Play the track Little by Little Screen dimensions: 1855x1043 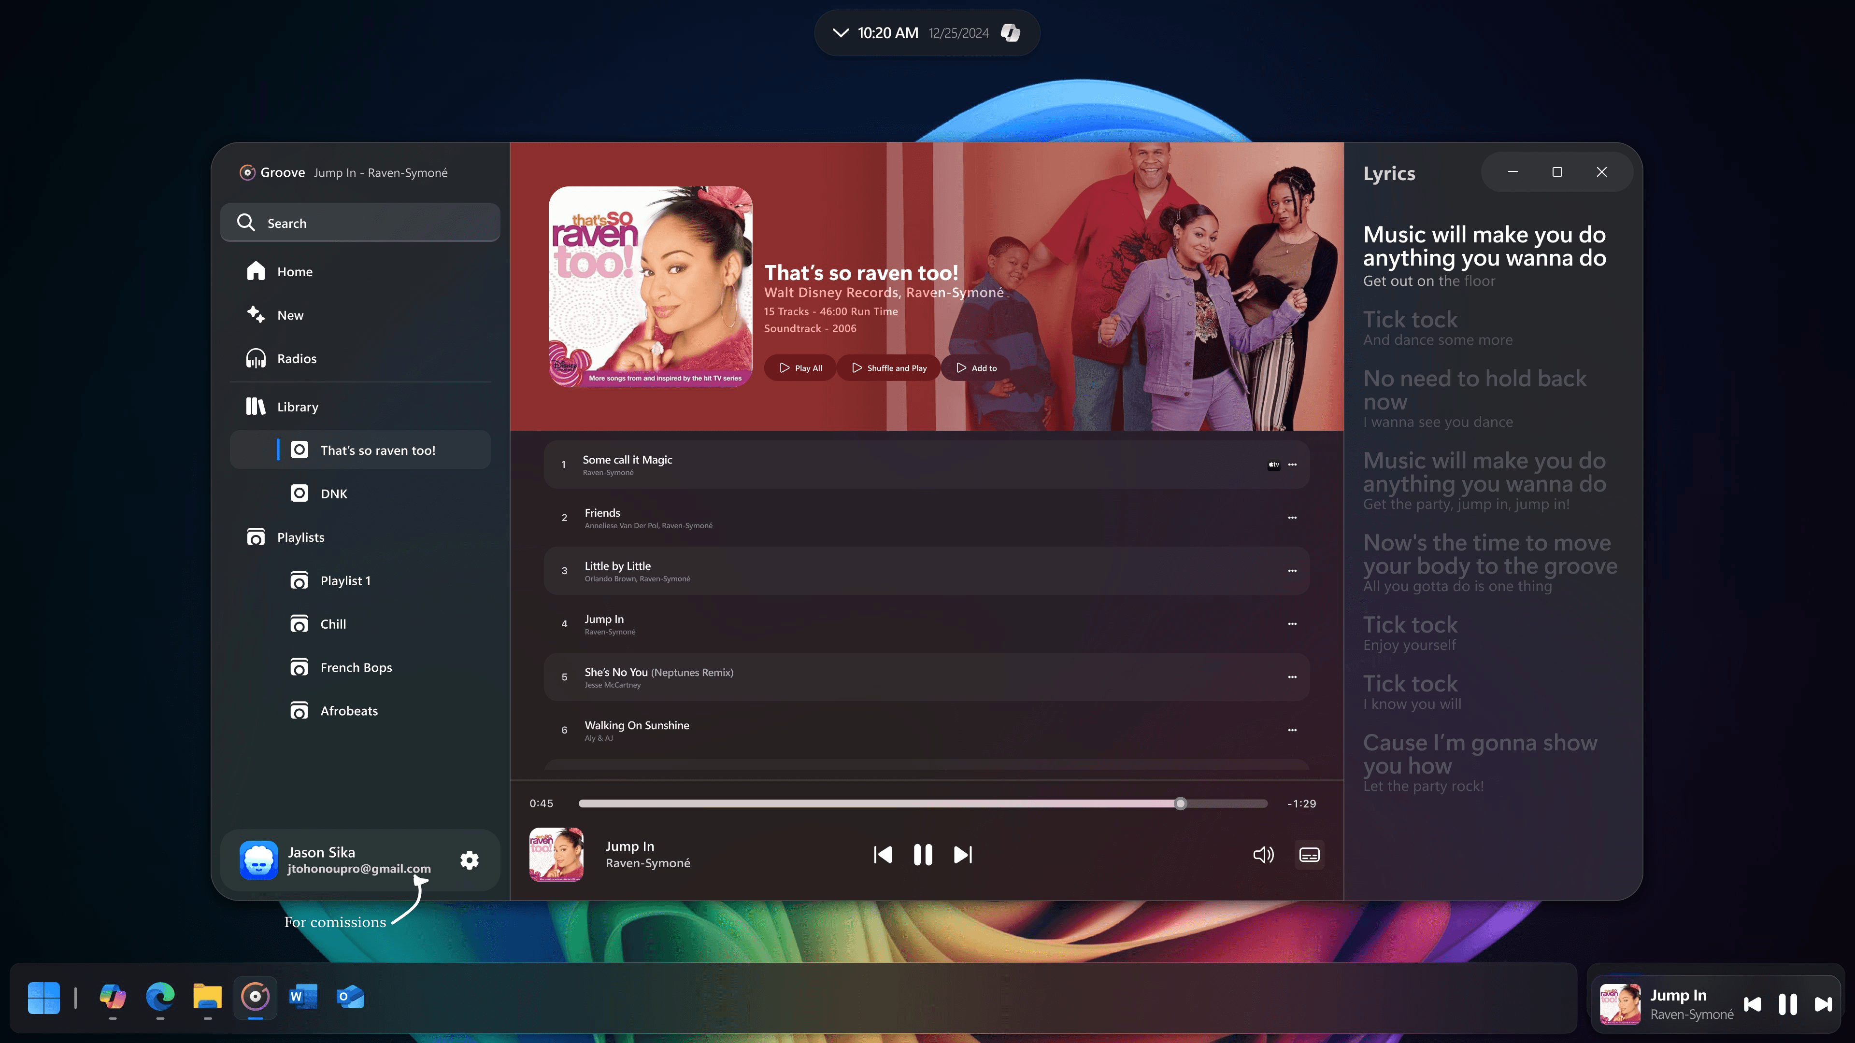927,571
